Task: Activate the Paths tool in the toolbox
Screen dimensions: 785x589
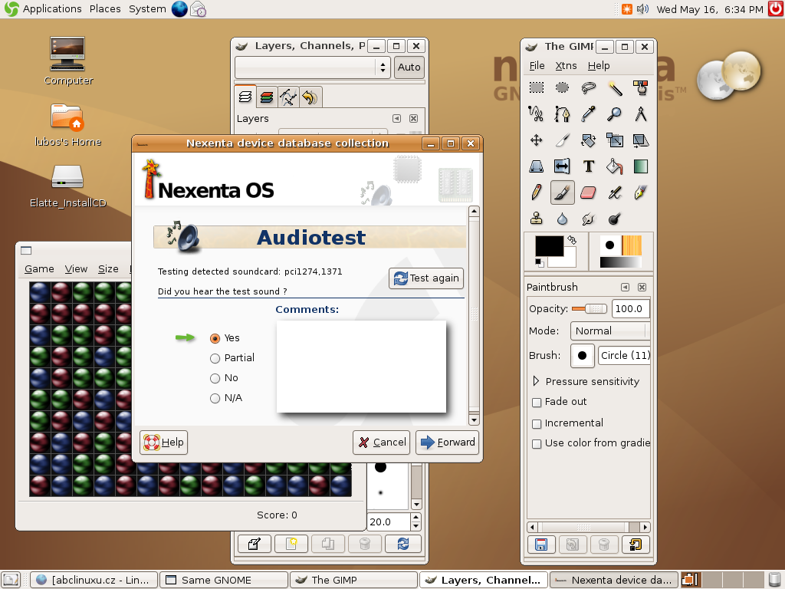Action: point(562,114)
